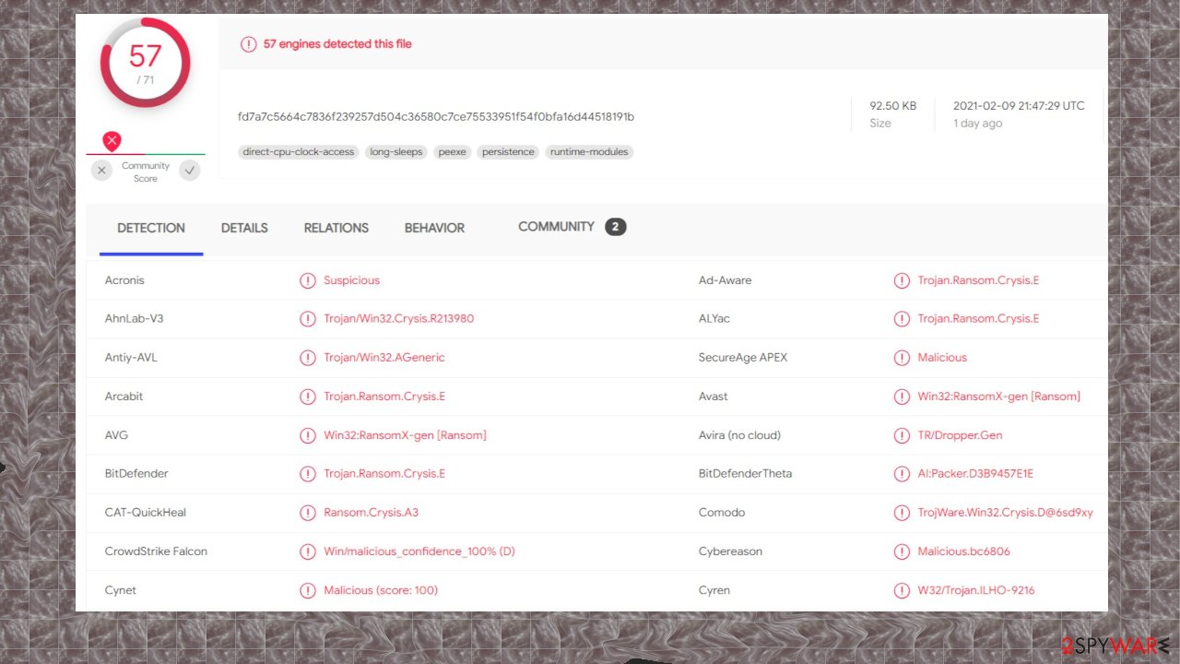1180x664 pixels.
Task: Click the peexe tag
Action: coord(452,152)
